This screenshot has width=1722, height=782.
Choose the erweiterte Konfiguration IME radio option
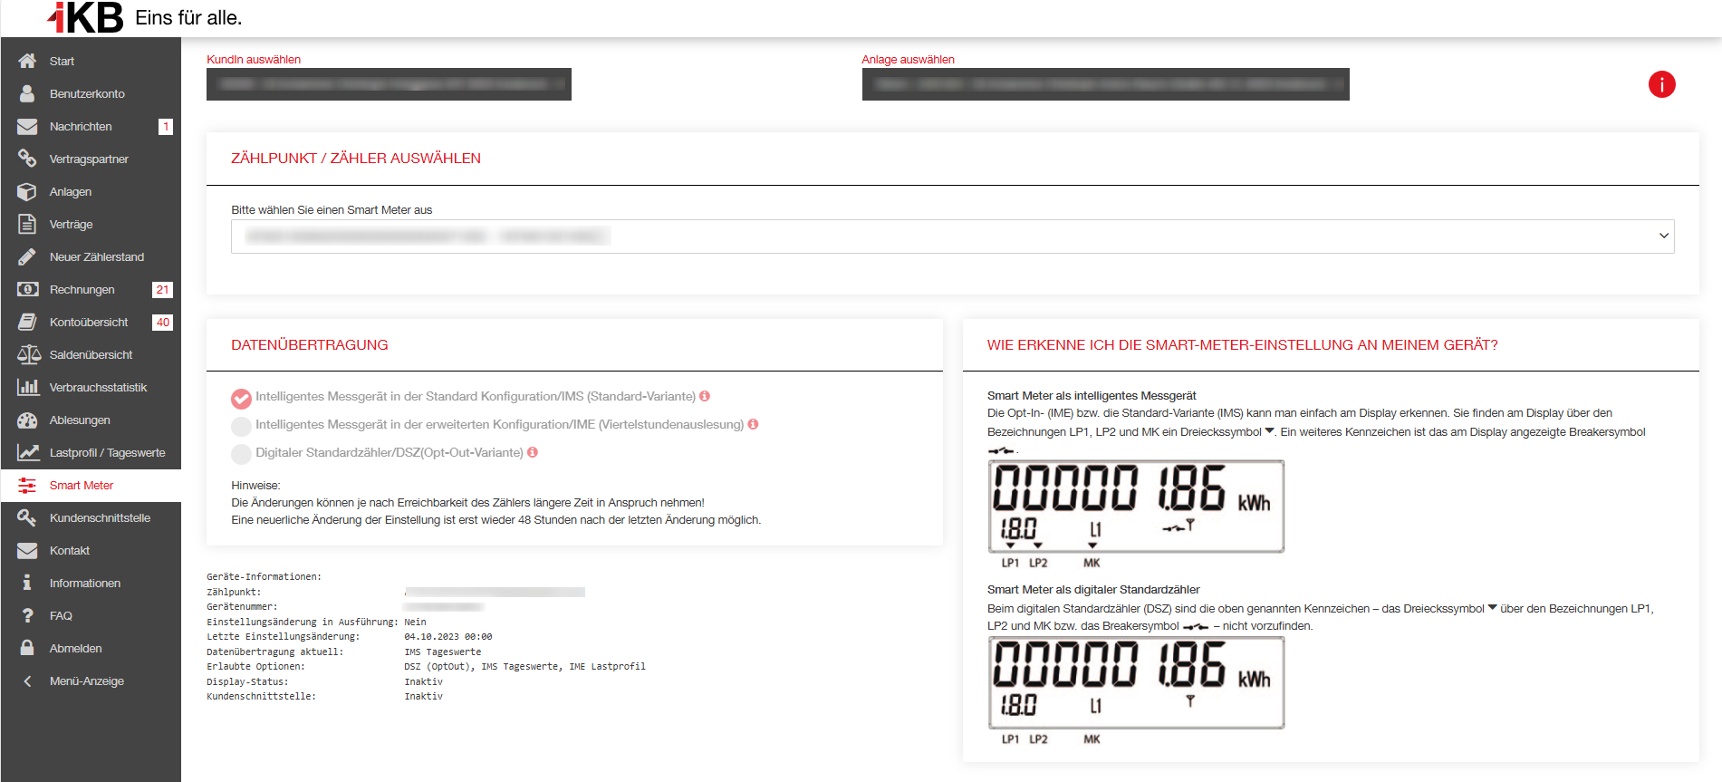tap(241, 426)
